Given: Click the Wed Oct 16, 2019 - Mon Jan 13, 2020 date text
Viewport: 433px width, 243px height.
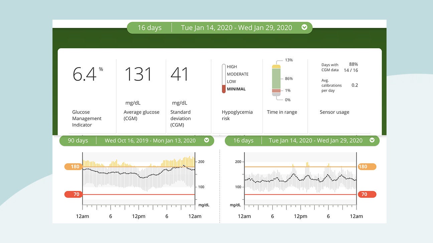Looking at the screenshot, I should tap(150, 141).
